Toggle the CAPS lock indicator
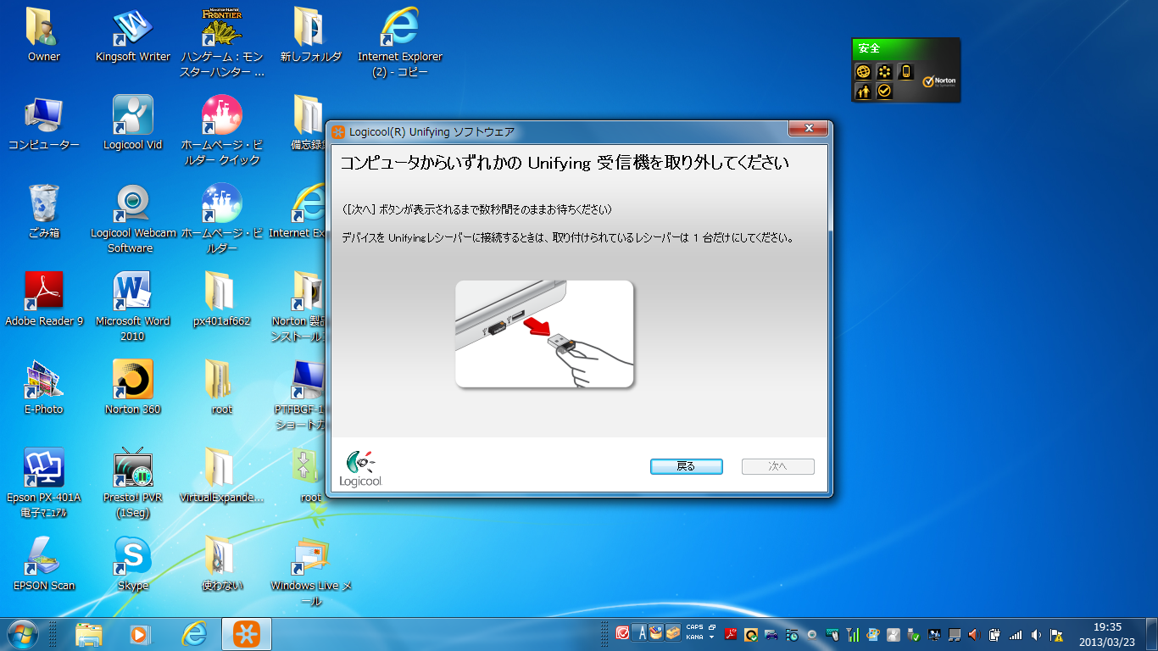 pyautogui.click(x=695, y=627)
